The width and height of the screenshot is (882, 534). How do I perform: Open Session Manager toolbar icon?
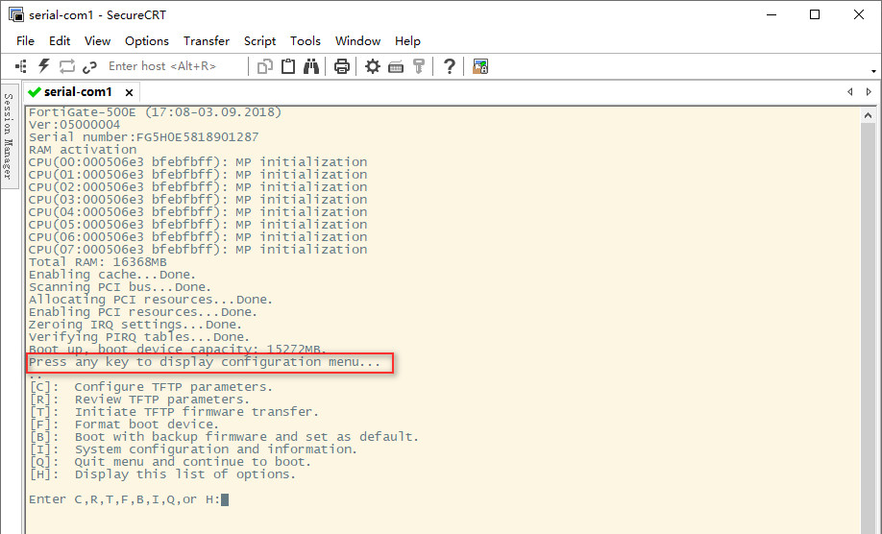coord(21,66)
